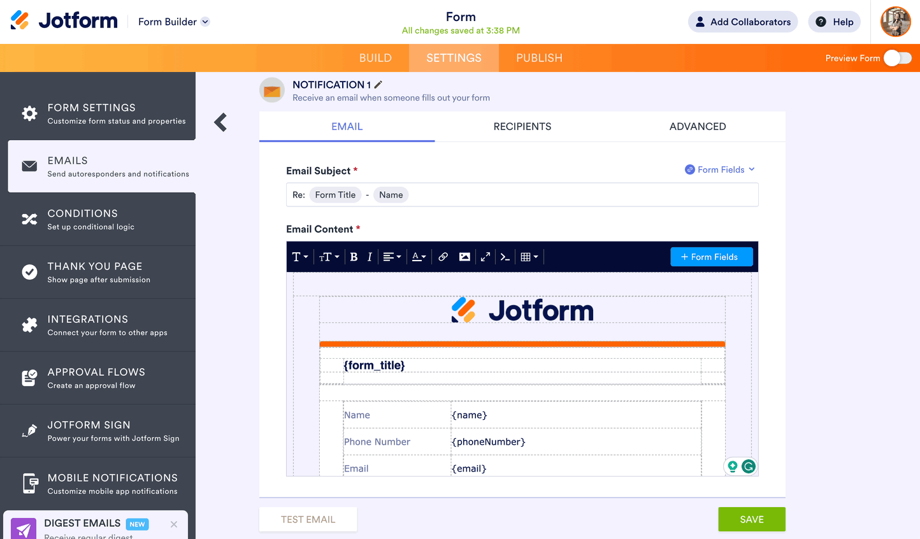920x539 pixels.
Task: Expand editor to fullscreen
Action: point(485,257)
